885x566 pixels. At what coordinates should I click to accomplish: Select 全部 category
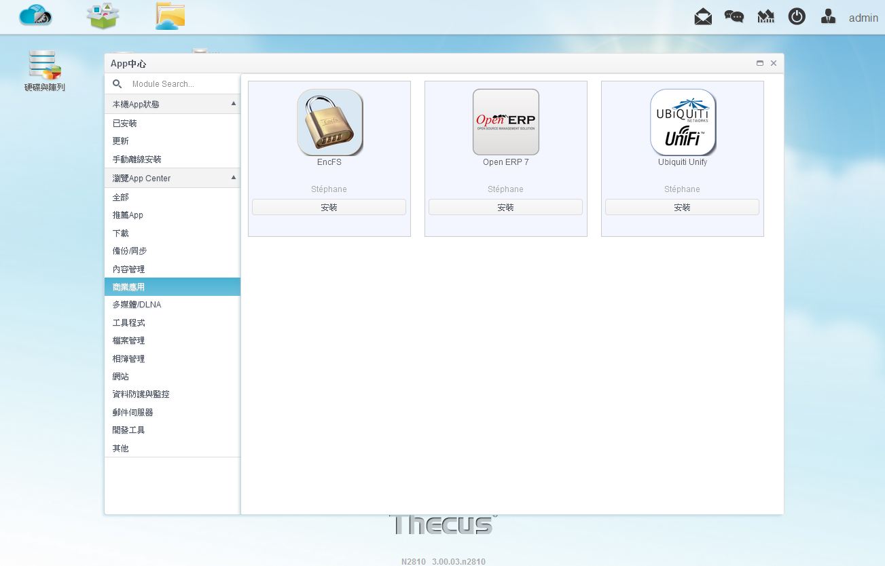click(x=173, y=197)
